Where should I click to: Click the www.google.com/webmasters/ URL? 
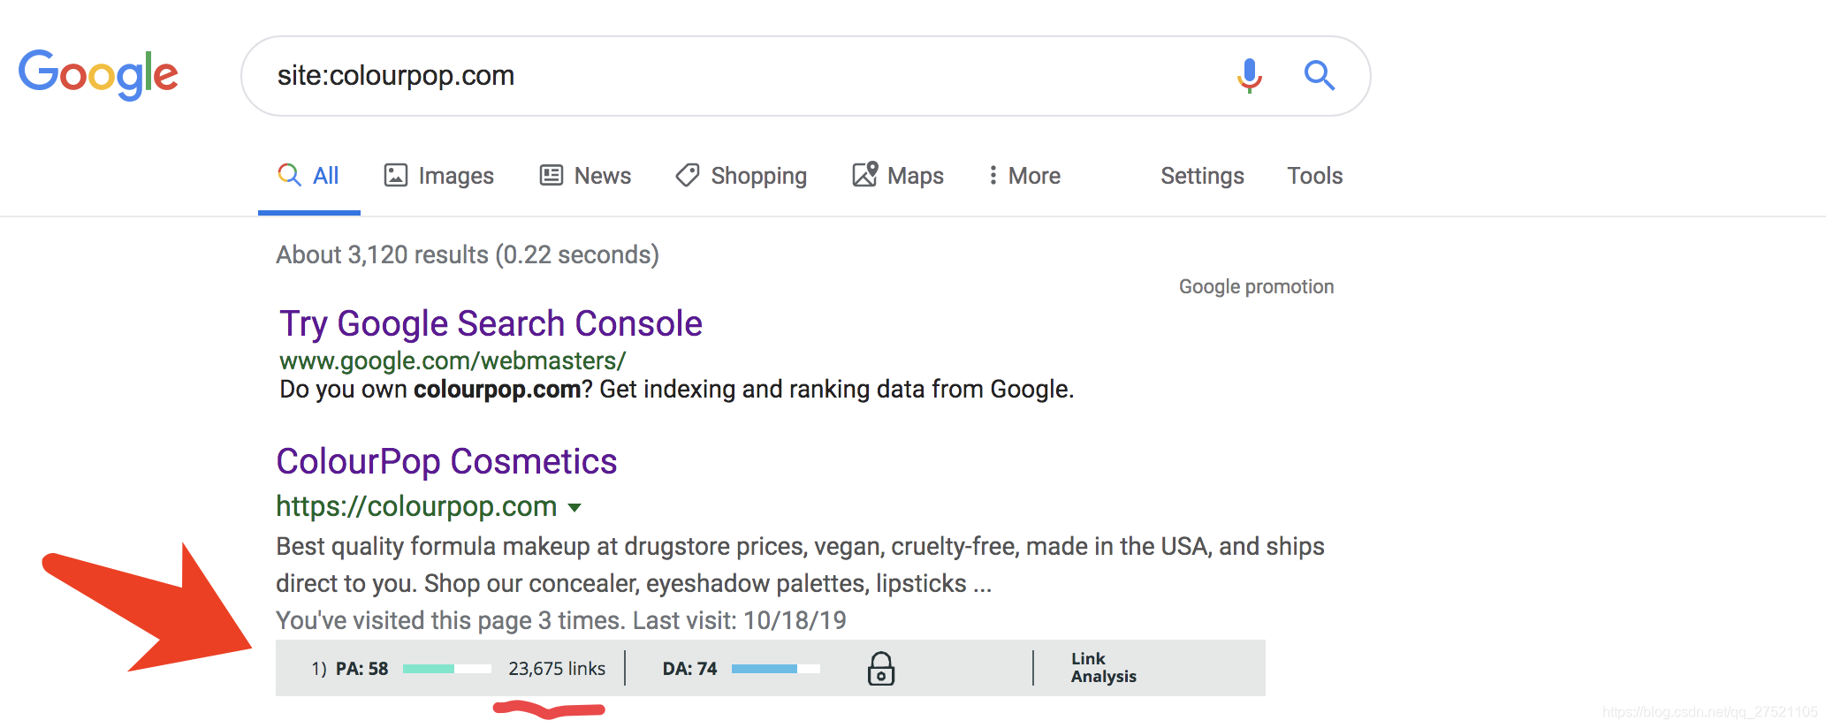[453, 361]
